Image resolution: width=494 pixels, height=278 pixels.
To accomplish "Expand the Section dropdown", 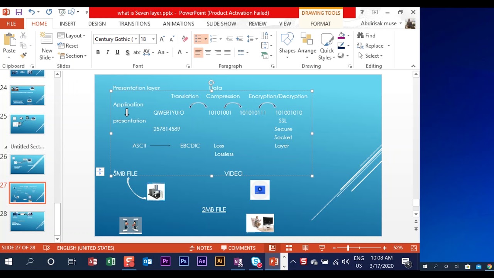I will pos(72,56).
